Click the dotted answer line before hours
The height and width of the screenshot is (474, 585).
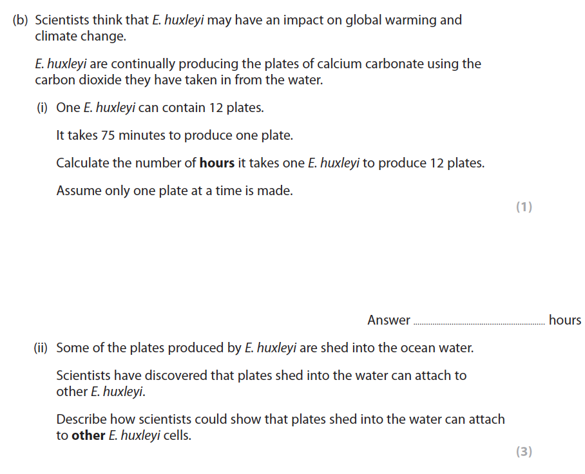[x=478, y=322]
